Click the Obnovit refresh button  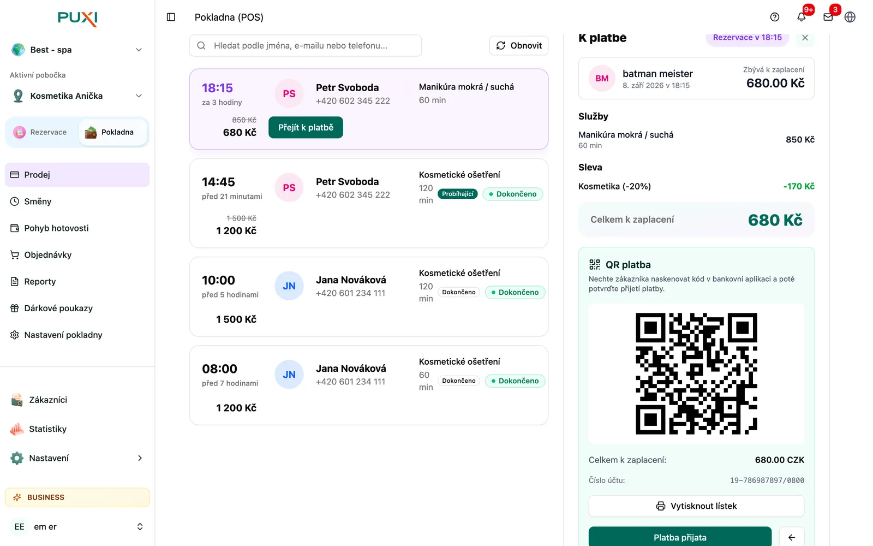pos(519,46)
